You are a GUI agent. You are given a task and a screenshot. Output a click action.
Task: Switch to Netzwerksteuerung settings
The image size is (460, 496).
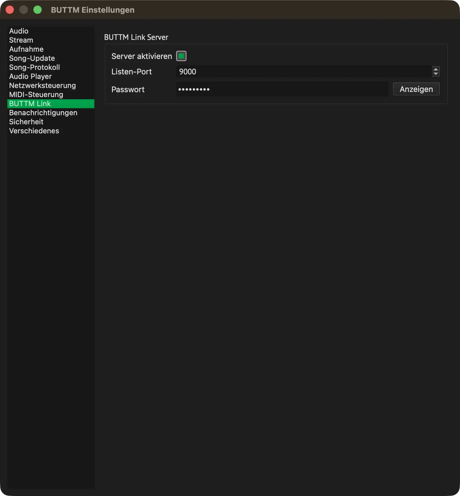click(51, 86)
